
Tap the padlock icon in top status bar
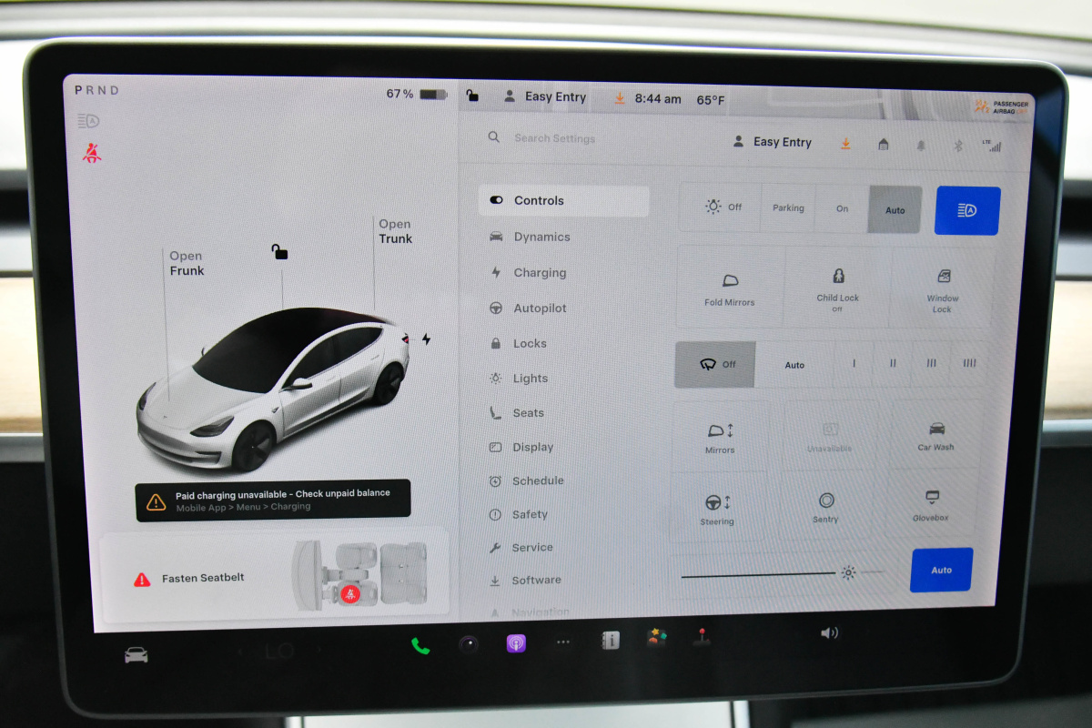472,95
